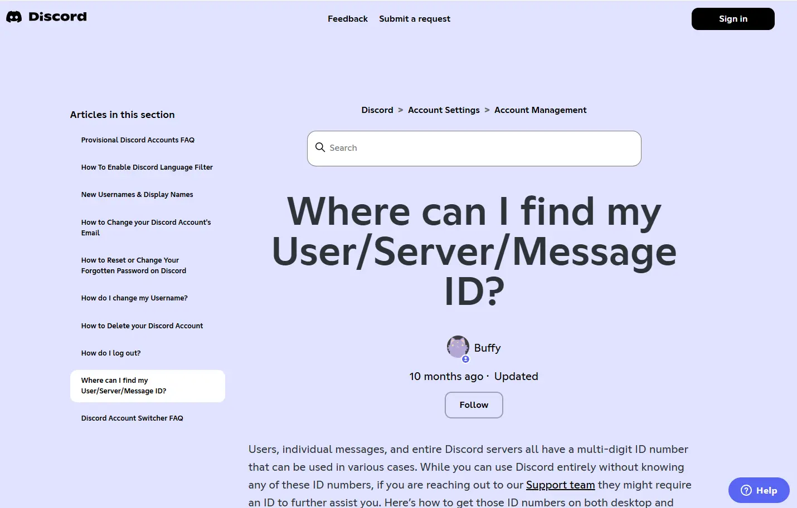Follow the Support team link in the article
The width and height of the screenshot is (797, 508).
pos(560,485)
